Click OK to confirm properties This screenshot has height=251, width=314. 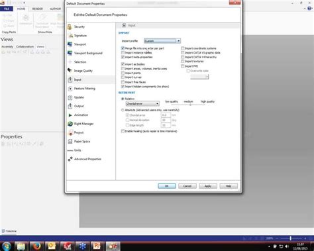[167, 186]
